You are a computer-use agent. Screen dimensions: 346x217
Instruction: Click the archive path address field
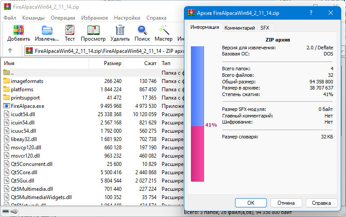click(104, 51)
